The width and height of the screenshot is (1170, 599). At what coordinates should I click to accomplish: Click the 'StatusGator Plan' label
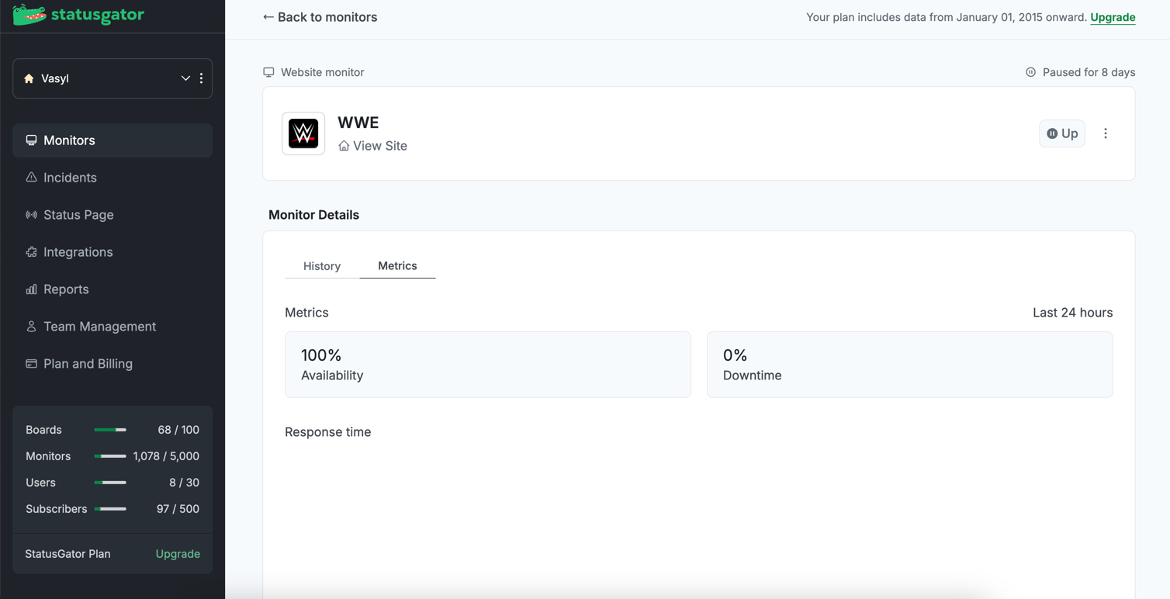click(x=67, y=554)
